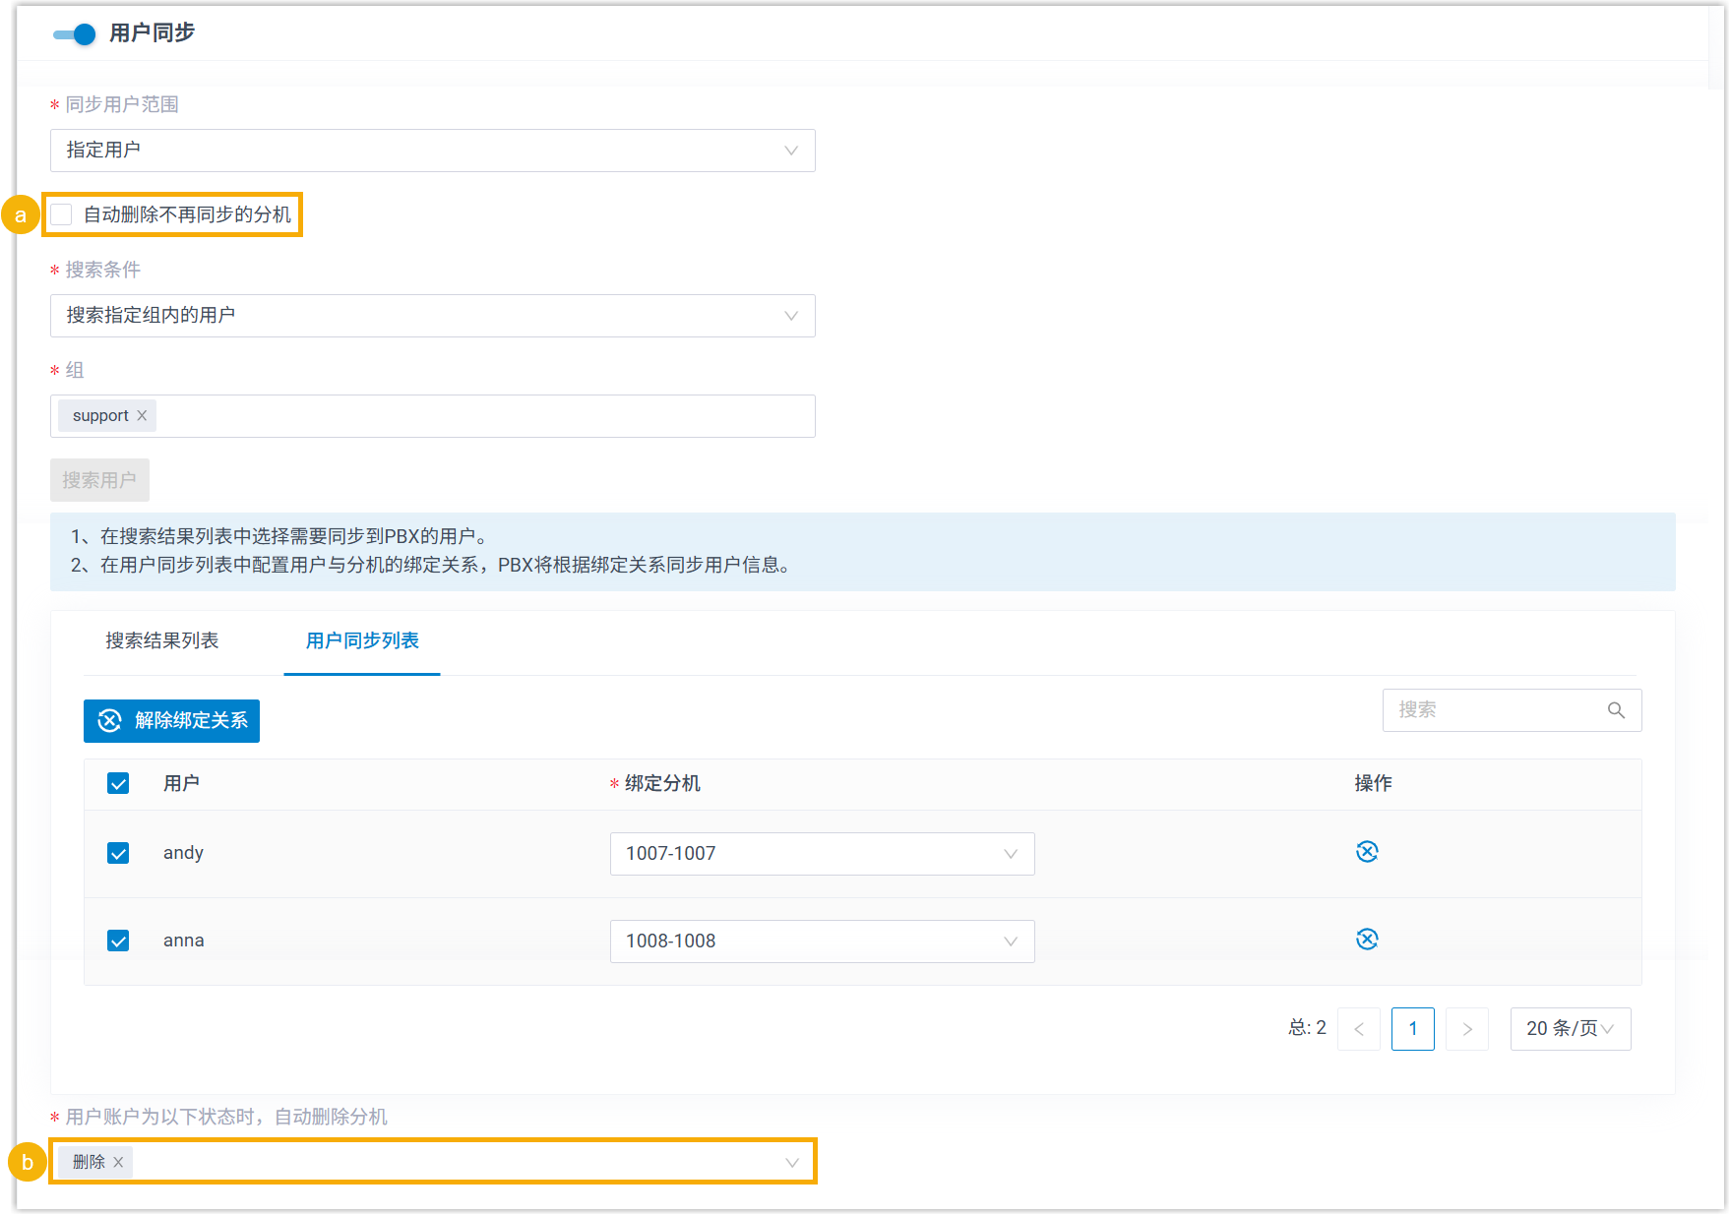This screenshot has height=1215, width=1730.
Task: Click the magnifier icon in the search box
Action: [x=1616, y=710]
